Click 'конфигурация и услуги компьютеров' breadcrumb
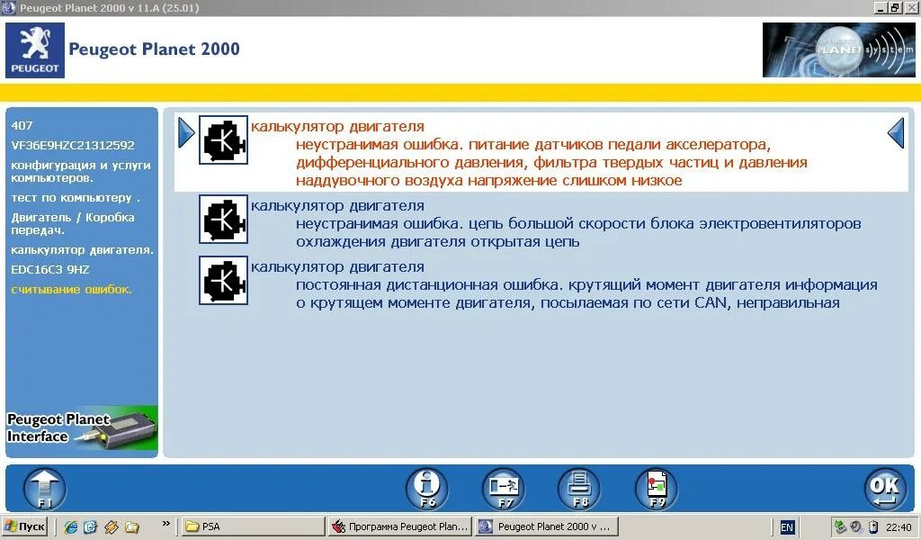921x540 pixels. pos(81,172)
